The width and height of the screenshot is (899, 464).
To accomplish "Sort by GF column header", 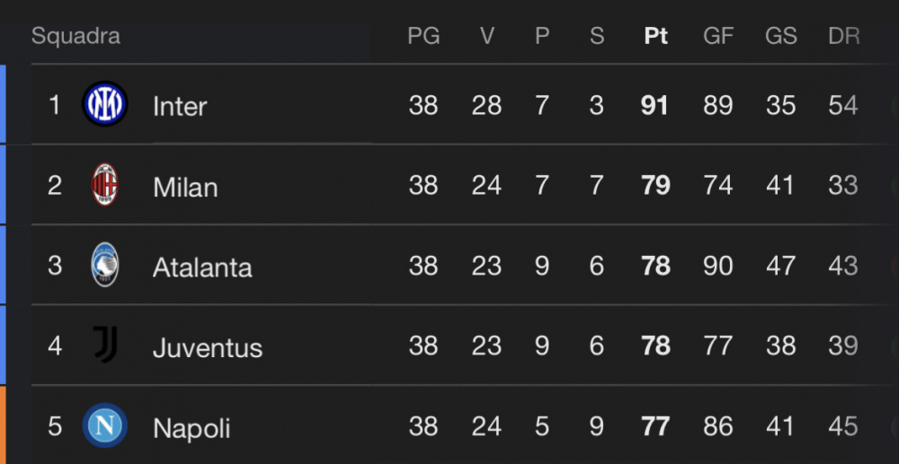I will (718, 36).
